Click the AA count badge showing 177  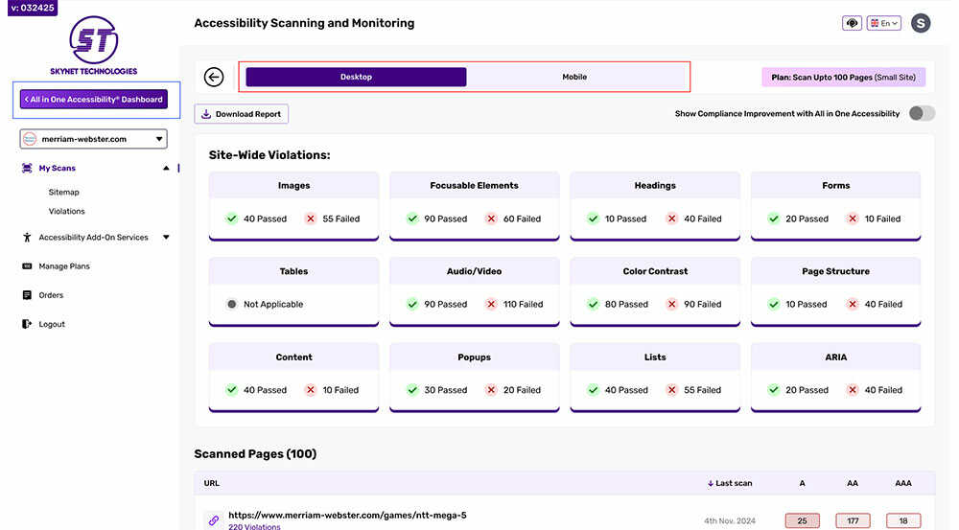tap(853, 520)
